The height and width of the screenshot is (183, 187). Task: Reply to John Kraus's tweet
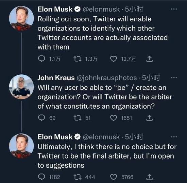pos(41,118)
